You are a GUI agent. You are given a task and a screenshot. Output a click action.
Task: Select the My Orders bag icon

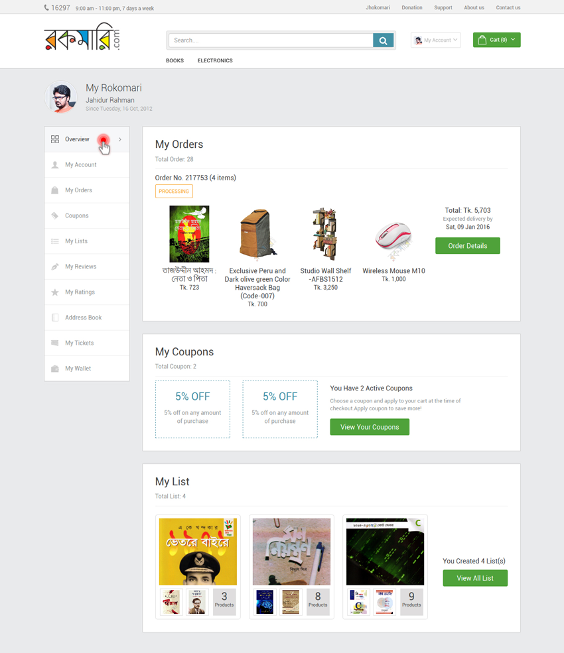[x=54, y=190]
